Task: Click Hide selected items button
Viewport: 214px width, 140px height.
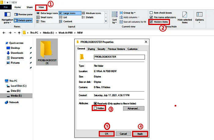Action: click(x=185, y=18)
